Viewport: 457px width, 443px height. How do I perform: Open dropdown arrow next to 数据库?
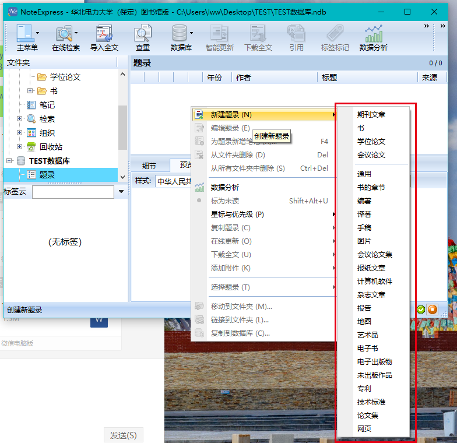[191, 33]
